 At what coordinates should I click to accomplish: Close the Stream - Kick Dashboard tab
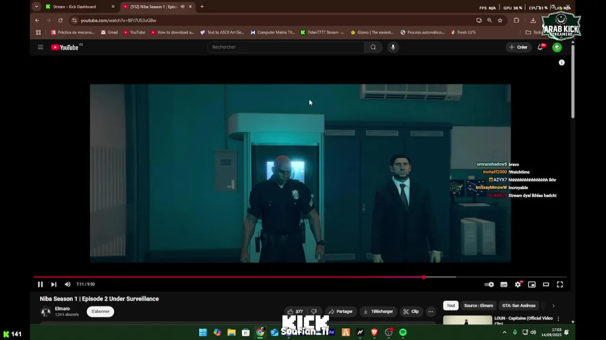coord(113,7)
